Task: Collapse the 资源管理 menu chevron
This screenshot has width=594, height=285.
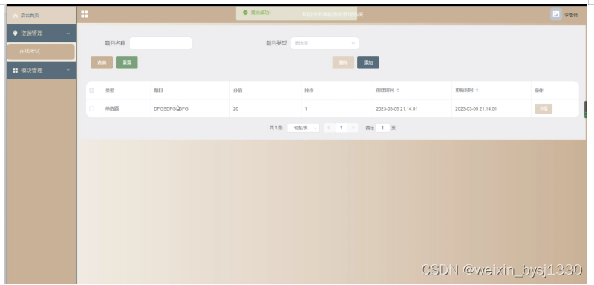Action: (68, 33)
